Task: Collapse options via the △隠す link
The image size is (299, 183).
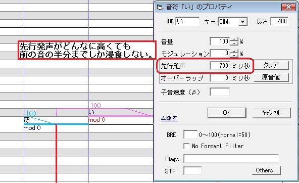Action: [169, 118]
